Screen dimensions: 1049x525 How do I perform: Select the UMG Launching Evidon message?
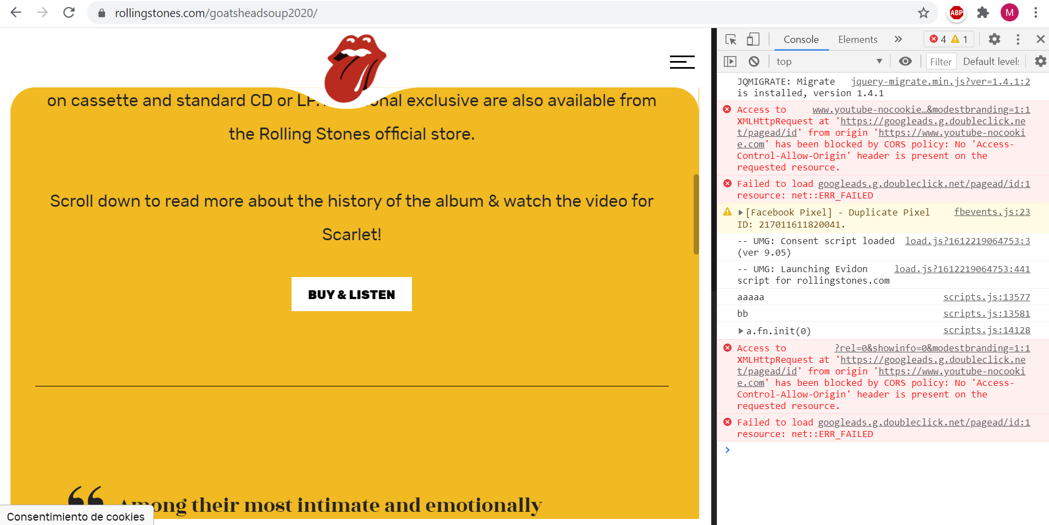tap(813, 275)
